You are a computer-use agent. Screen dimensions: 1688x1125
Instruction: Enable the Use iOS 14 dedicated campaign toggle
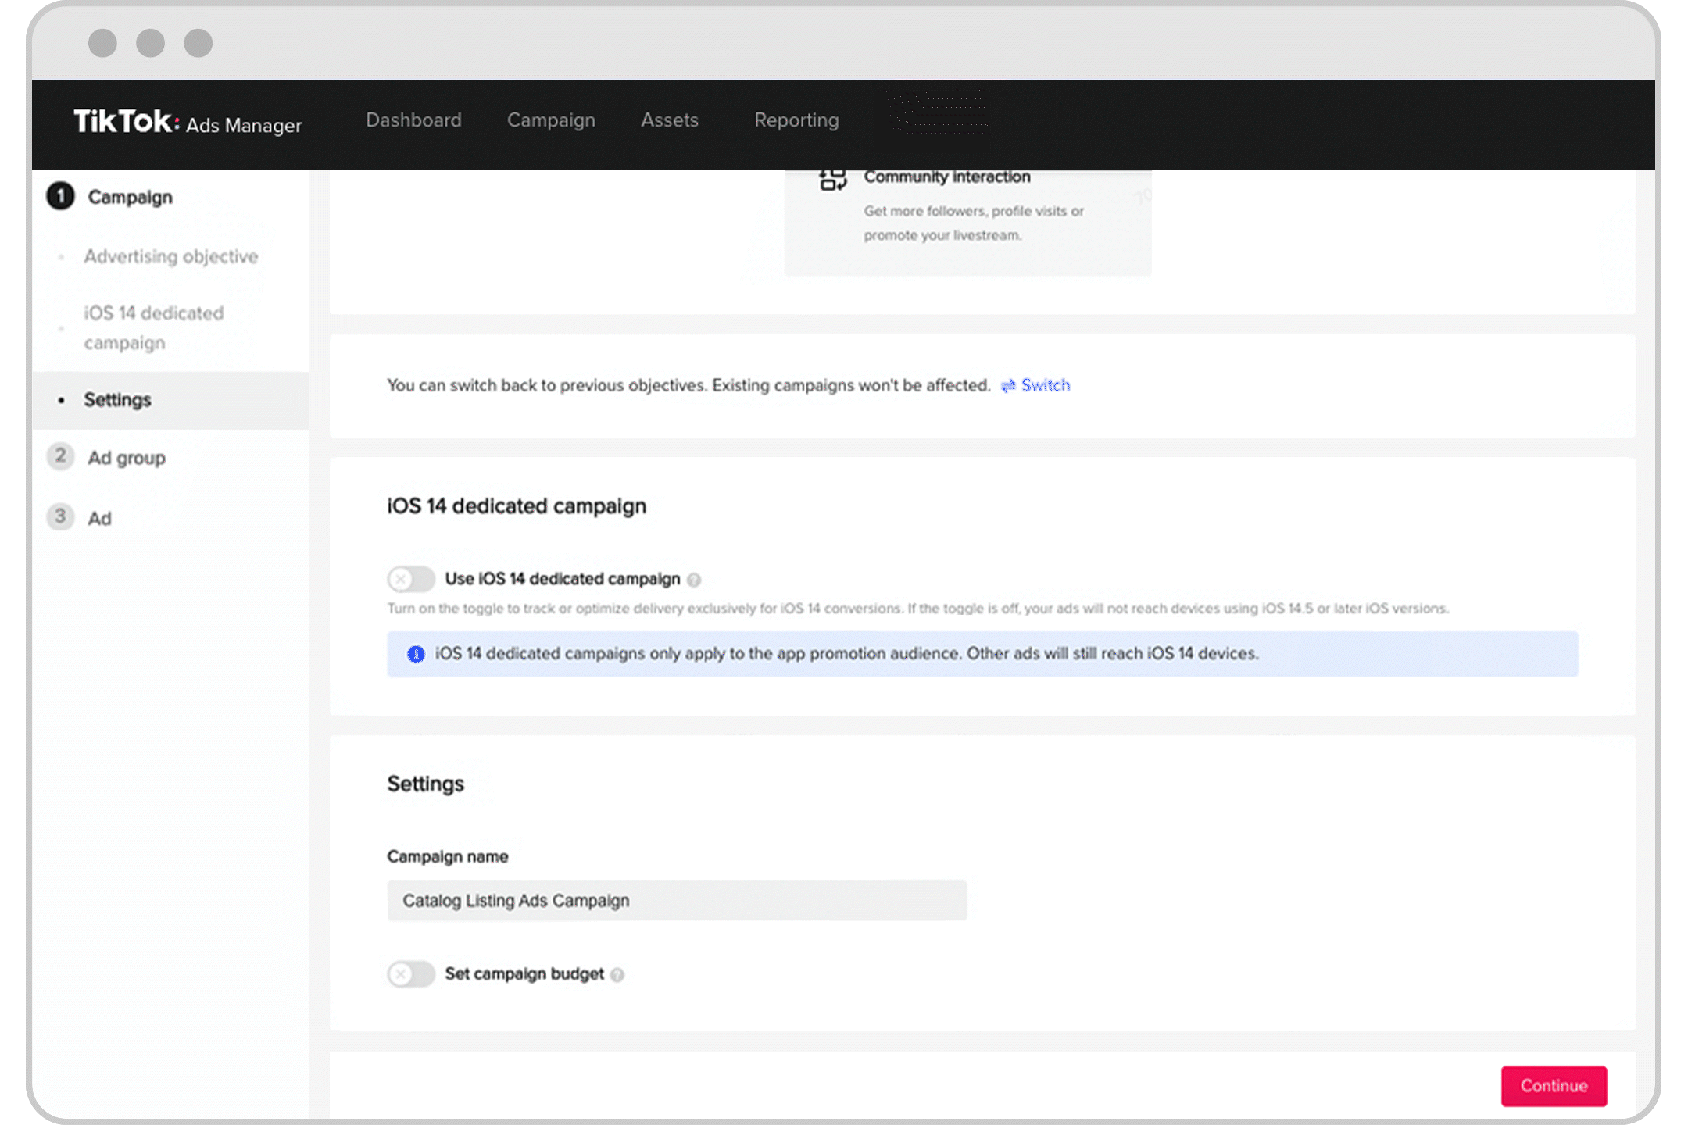coord(411,580)
